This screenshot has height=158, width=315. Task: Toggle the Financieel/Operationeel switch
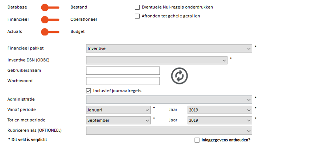[50, 20]
